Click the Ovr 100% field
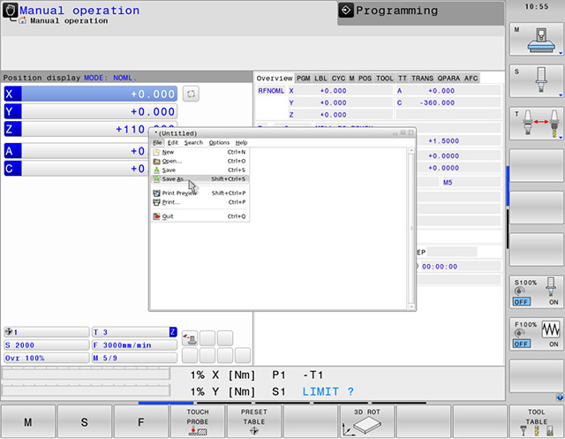565x439 pixels. tap(47, 359)
